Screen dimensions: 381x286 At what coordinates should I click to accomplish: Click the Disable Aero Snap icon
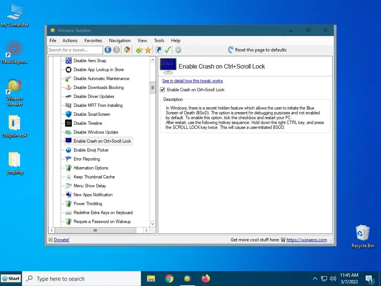69,61
